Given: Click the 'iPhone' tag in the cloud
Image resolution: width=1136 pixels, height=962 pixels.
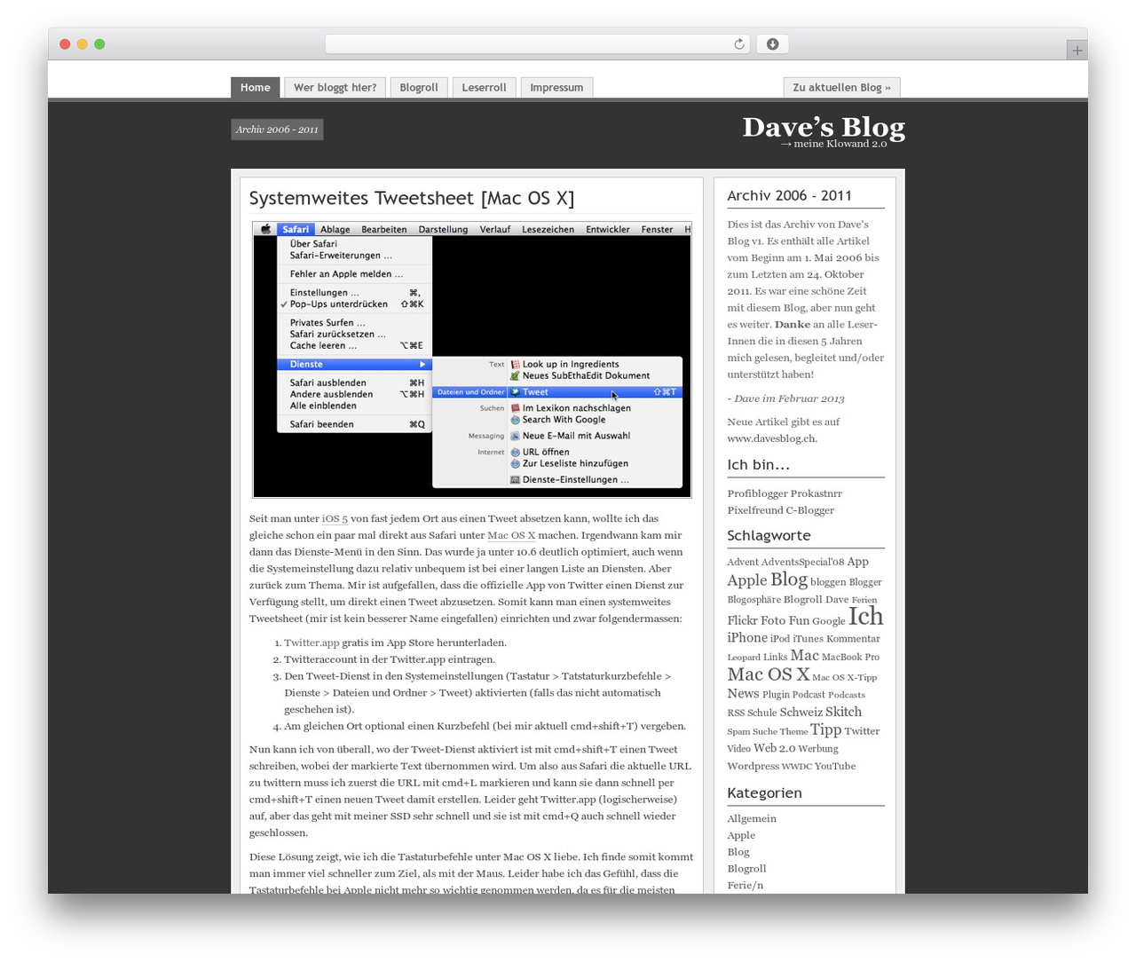Looking at the screenshot, I should click(x=747, y=638).
